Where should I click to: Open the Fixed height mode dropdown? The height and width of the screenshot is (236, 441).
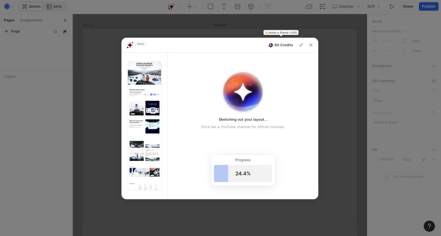pyautogui.click(x=418, y=51)
